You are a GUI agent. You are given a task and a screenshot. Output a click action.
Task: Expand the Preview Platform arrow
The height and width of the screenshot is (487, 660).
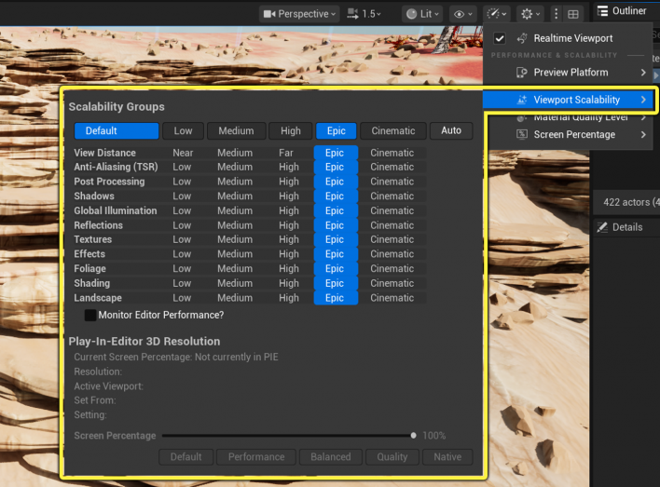(x=643, y=73)
